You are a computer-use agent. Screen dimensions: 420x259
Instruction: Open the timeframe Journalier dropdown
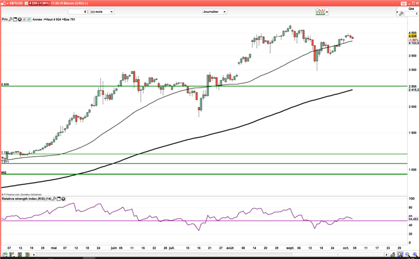pyautogui.click(x=215, y=12)
